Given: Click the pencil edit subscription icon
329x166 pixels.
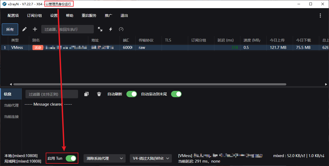Looking at the screenshot, I should 24,29.
